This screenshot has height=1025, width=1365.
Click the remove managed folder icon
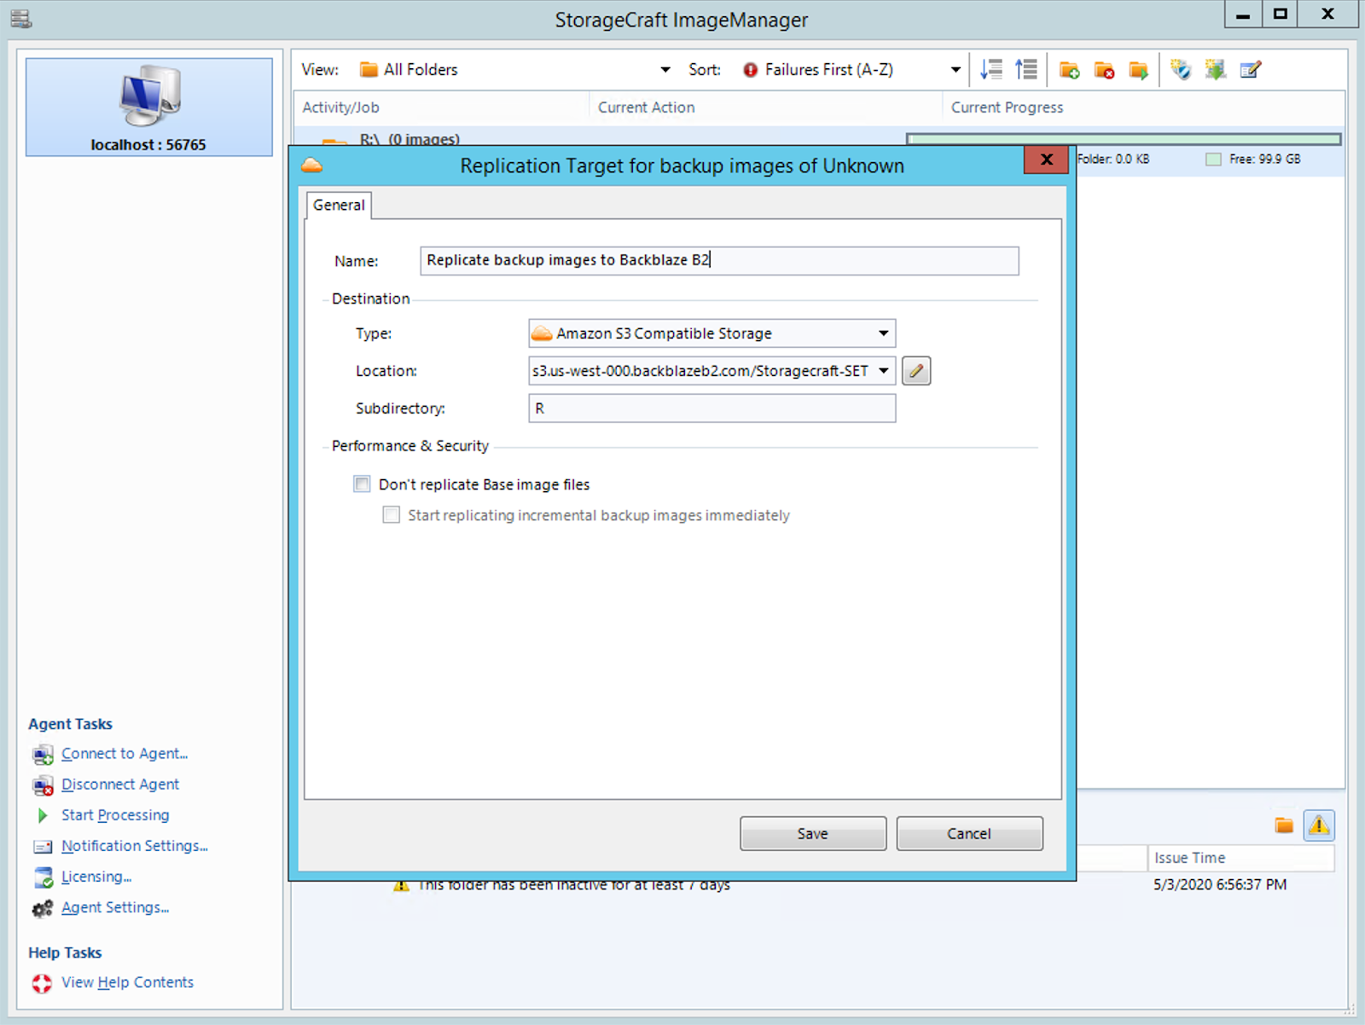(1104, 70)
